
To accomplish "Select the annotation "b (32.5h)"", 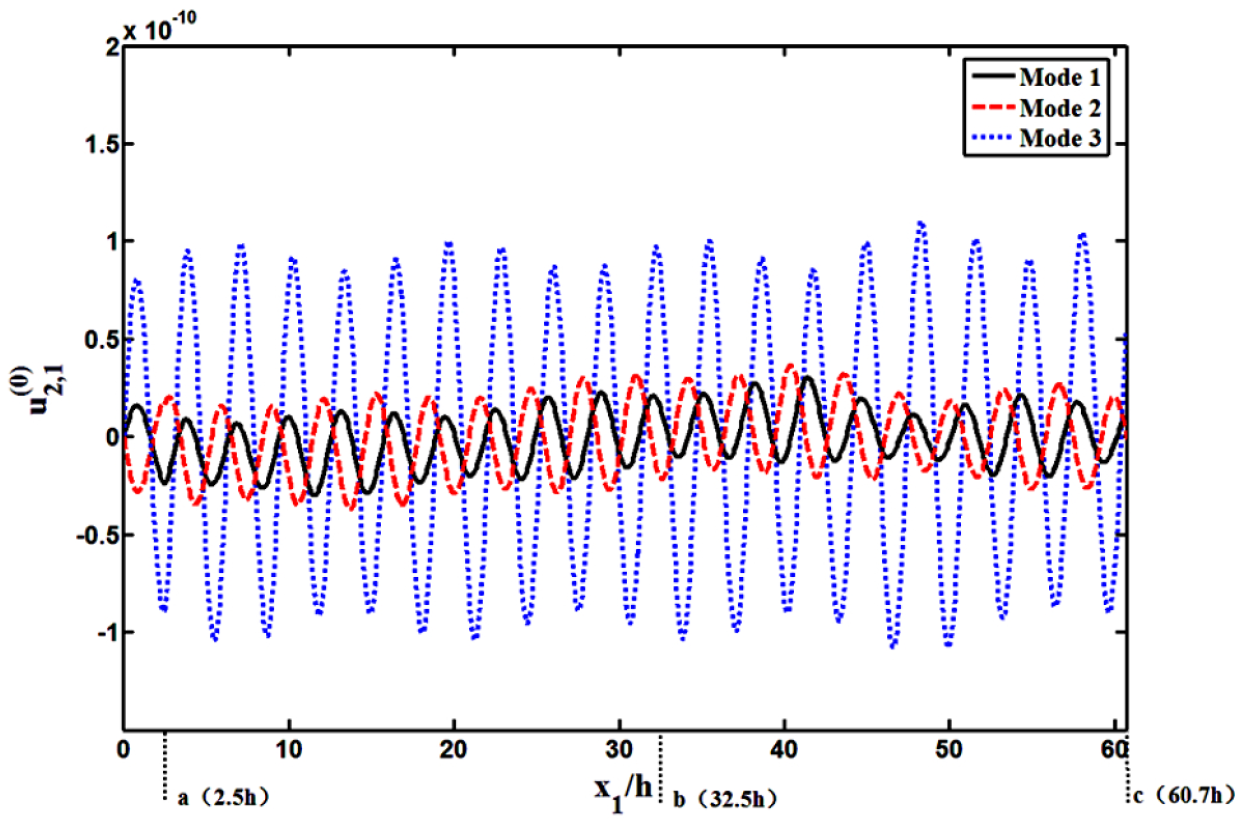I will tap(726, 799).
